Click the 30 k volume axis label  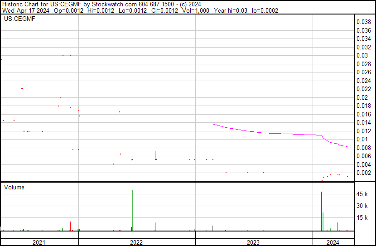(x=363, y=206)
